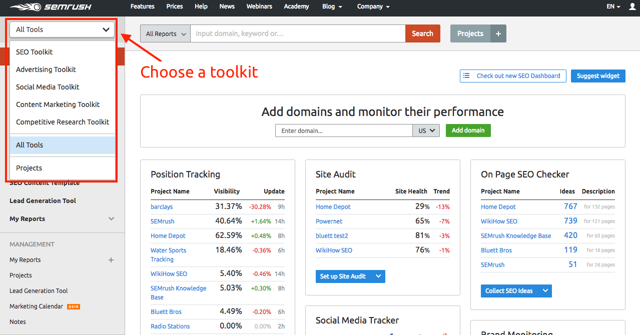The width and height of the screenshot is (640, 335).
Task: Click Suggest widget button
Action: click(598, 76)
